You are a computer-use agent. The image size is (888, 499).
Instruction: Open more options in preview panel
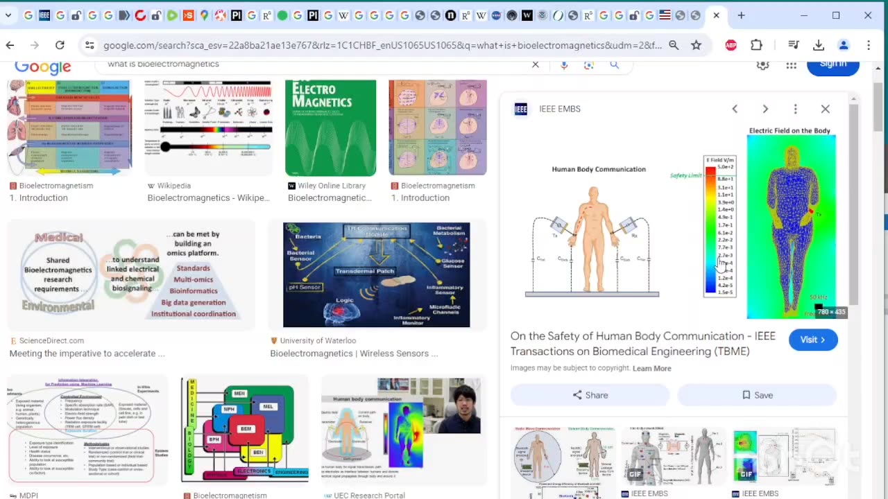click(x=796, y=109)
